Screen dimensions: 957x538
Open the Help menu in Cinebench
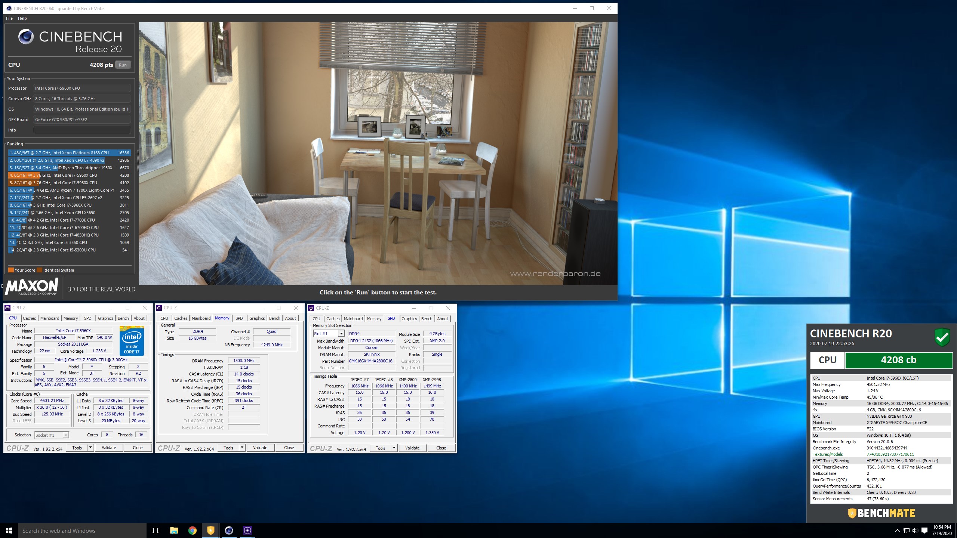pyautogui.click(x=22, y=18)
